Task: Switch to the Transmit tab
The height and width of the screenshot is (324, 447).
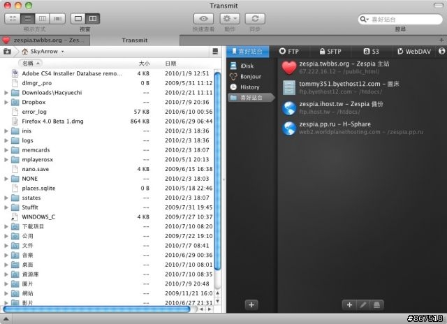Action: pyautogui.click(x=135, y=40)
